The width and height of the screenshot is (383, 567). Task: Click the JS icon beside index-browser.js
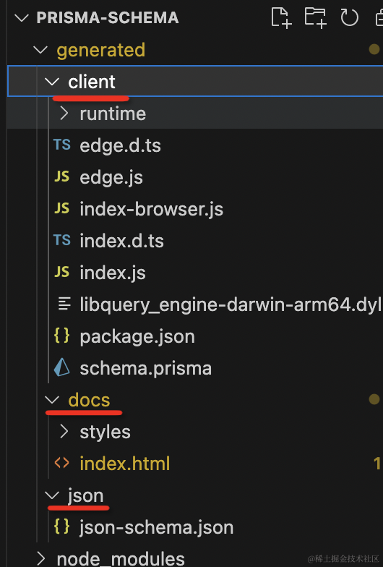coord(62,208)
